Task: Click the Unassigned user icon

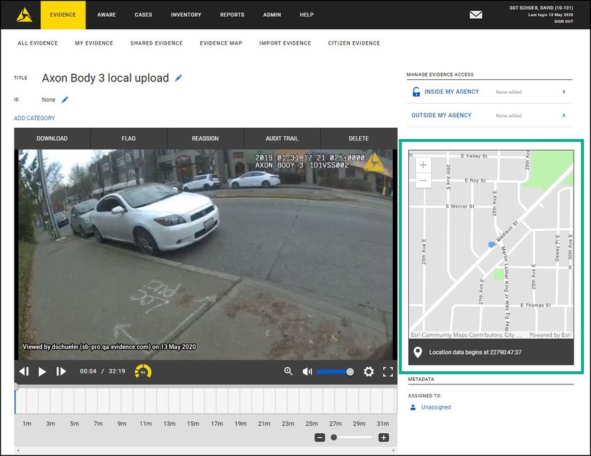Action: [413, 407]
